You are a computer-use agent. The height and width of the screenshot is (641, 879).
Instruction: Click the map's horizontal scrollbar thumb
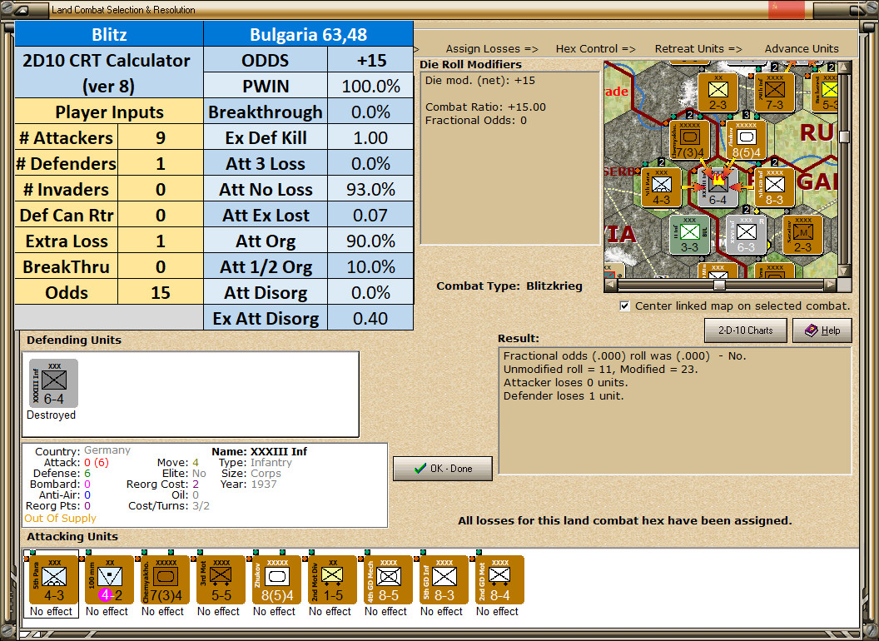click(x=719, y=285)
